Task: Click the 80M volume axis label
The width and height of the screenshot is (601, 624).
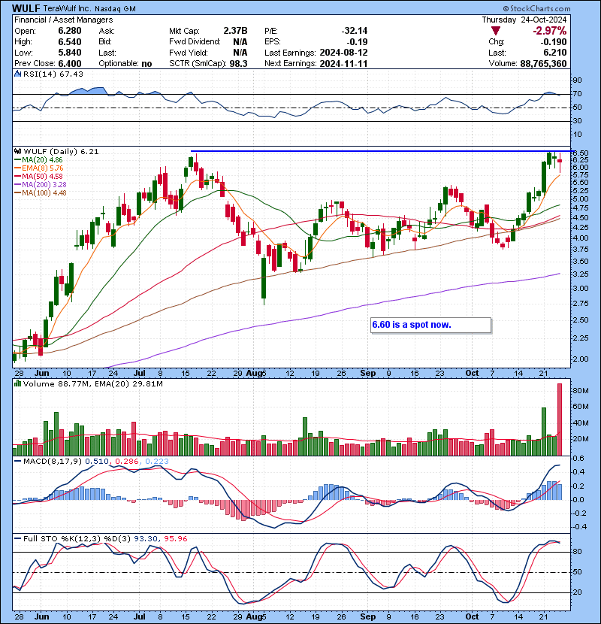Action: (x=580, y=391)
